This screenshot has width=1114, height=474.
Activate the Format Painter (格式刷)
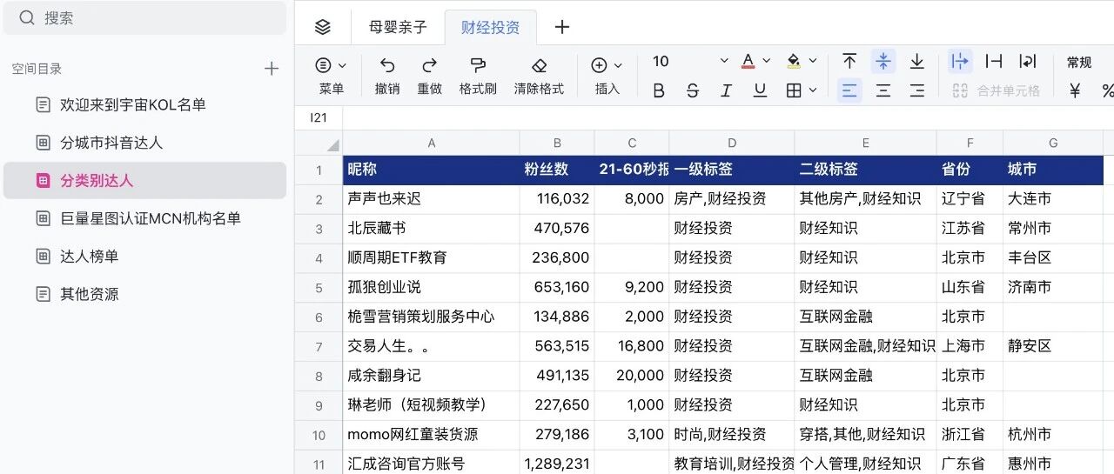click(478, 65)
